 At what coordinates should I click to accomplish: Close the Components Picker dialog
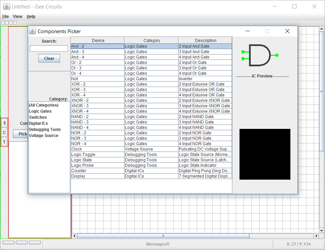coord(287,31)
